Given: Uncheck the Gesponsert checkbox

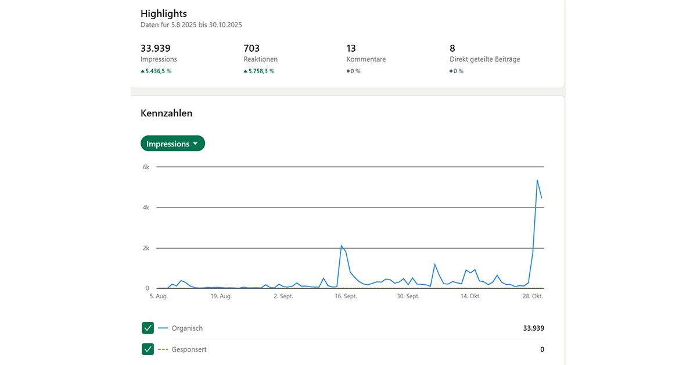Looking at the screenshot, I should click(x=148, y=349).
